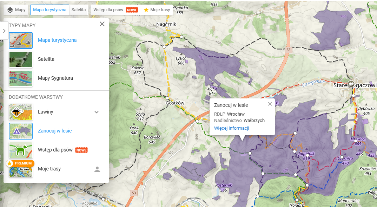This screenshot has width=377, height=207.
Task: Click the Stare Bogaczowice church map marker
Action: (351, 84)
